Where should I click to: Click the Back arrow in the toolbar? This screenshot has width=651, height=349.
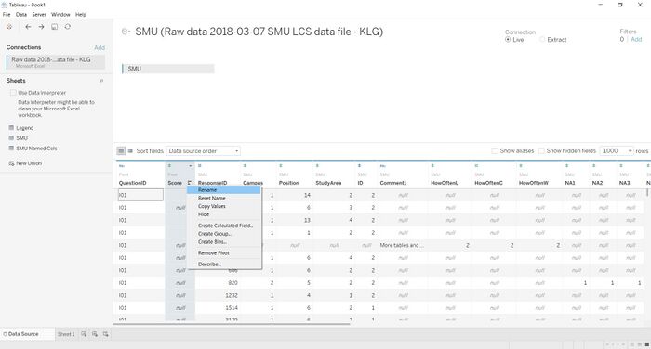28,27
